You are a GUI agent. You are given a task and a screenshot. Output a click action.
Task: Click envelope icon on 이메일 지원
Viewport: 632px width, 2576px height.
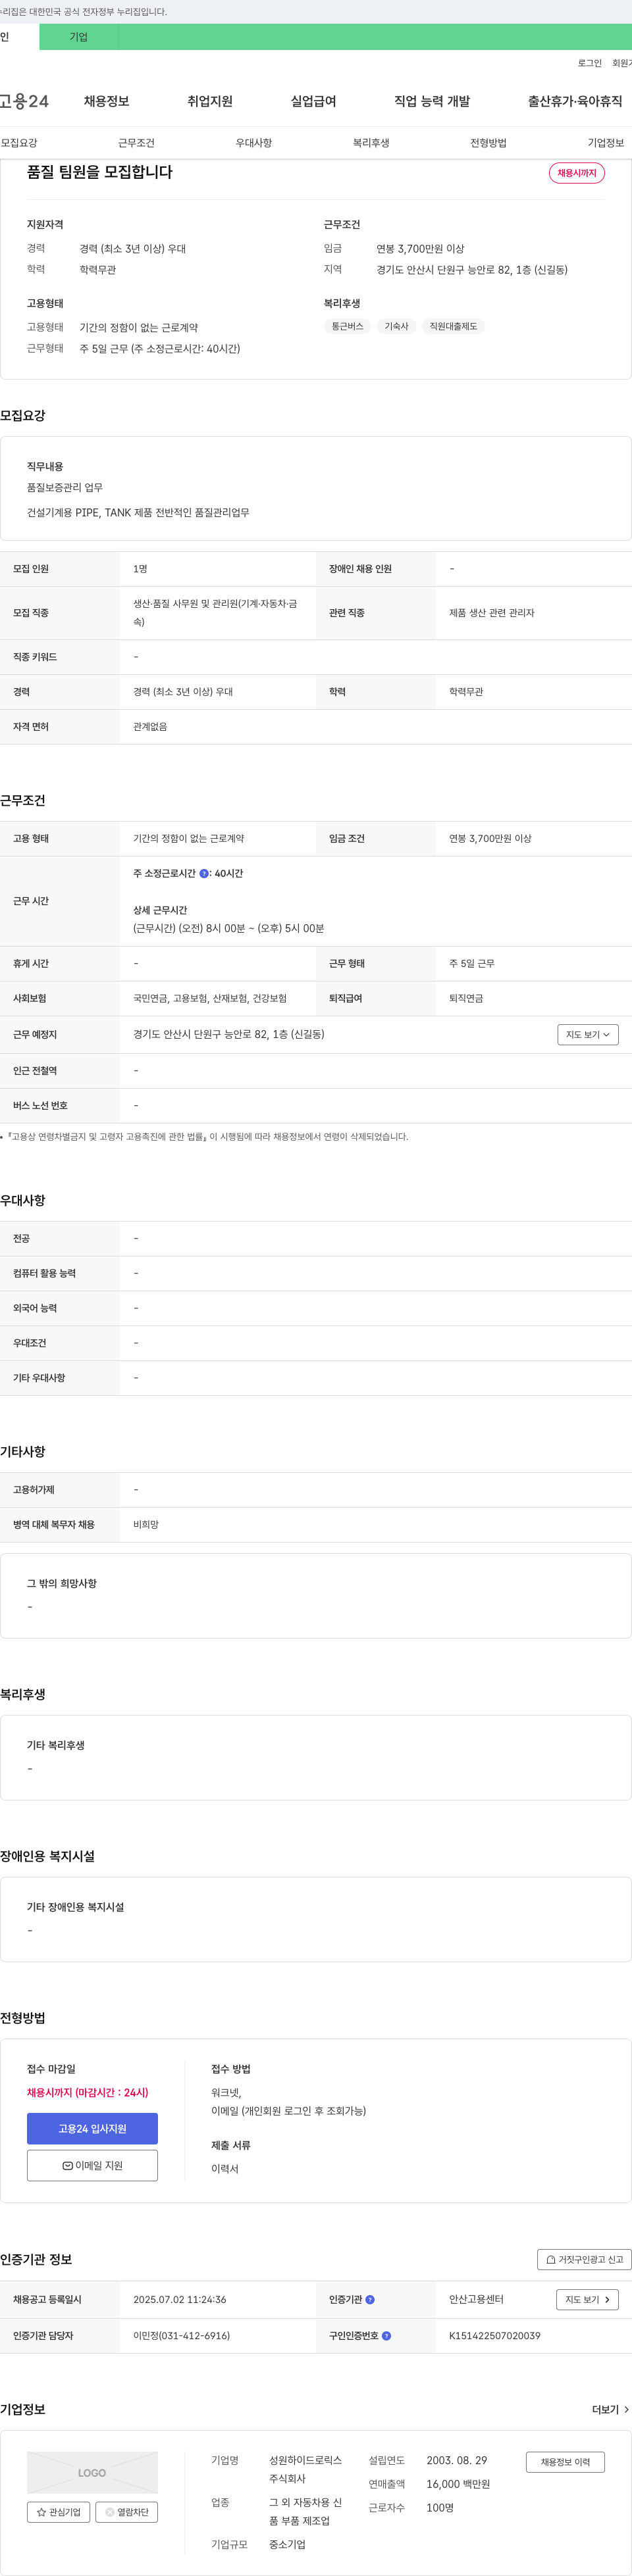(x=68, y=2166)
